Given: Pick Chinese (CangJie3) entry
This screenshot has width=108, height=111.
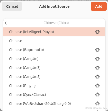Looking at the screenshot, I should [54, 68].
